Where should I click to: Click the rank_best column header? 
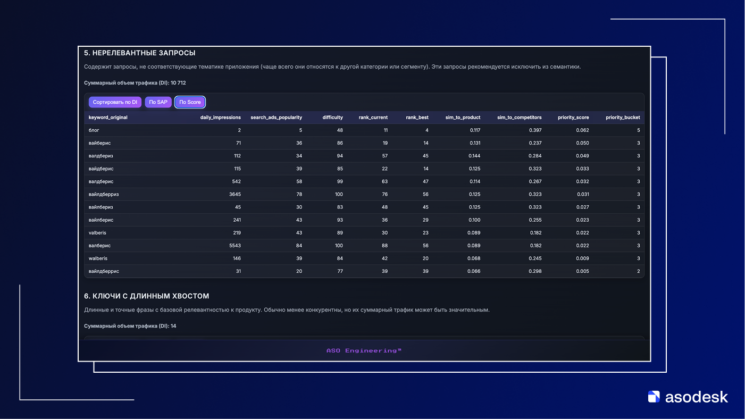click(417, 118)
